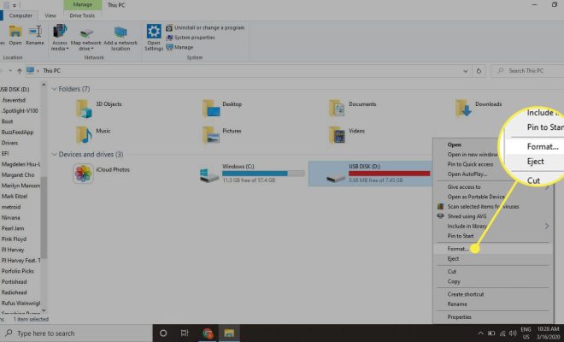Select the Music folder icon

[x=84, y=135]
